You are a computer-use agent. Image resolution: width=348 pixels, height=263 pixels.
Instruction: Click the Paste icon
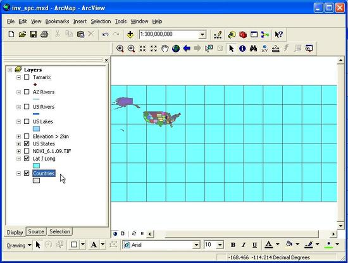tap(80, 34)
